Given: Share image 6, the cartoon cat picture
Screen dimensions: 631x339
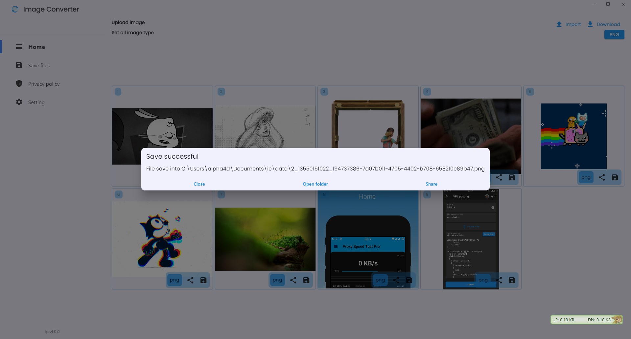Looking at the screenshot, I should (x=190, y=280).
